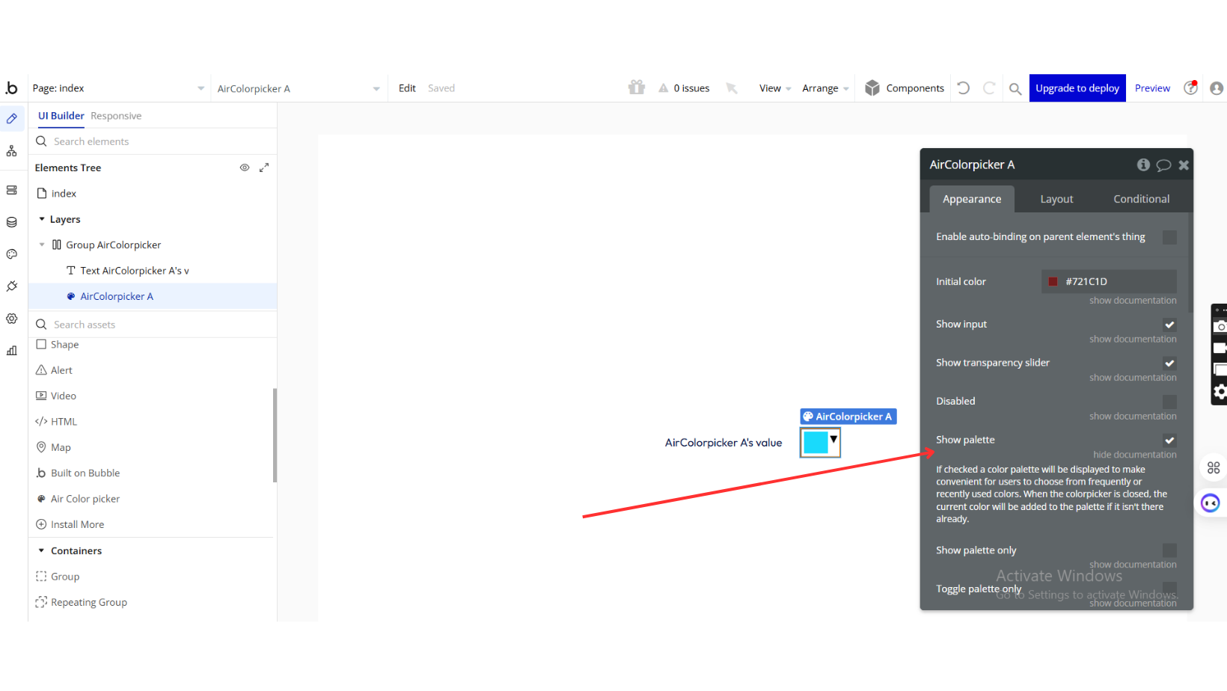1227x691 pixels.
Task: Check the Show palette only checkbox
Action: pyautogui.click(x=1169, y=550)
